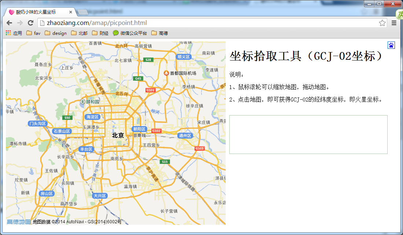Open the 高德 bookmark folder
This screenshot has height=235, width=403.
(x=160, y=33)
